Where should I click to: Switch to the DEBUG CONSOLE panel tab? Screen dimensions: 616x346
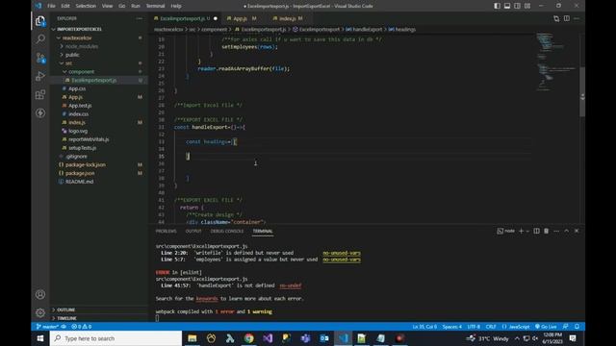[227, 231]
